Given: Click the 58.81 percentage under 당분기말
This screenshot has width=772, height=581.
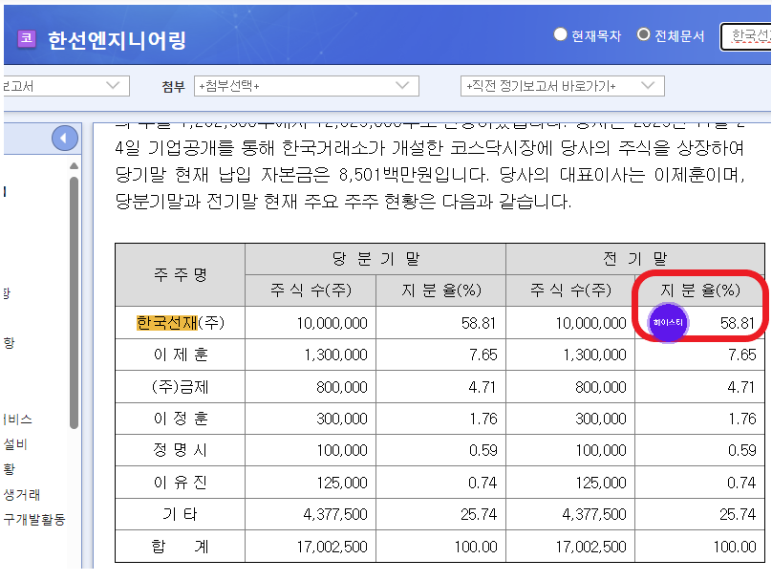Looking at the screenshot, I should (479, 323).
